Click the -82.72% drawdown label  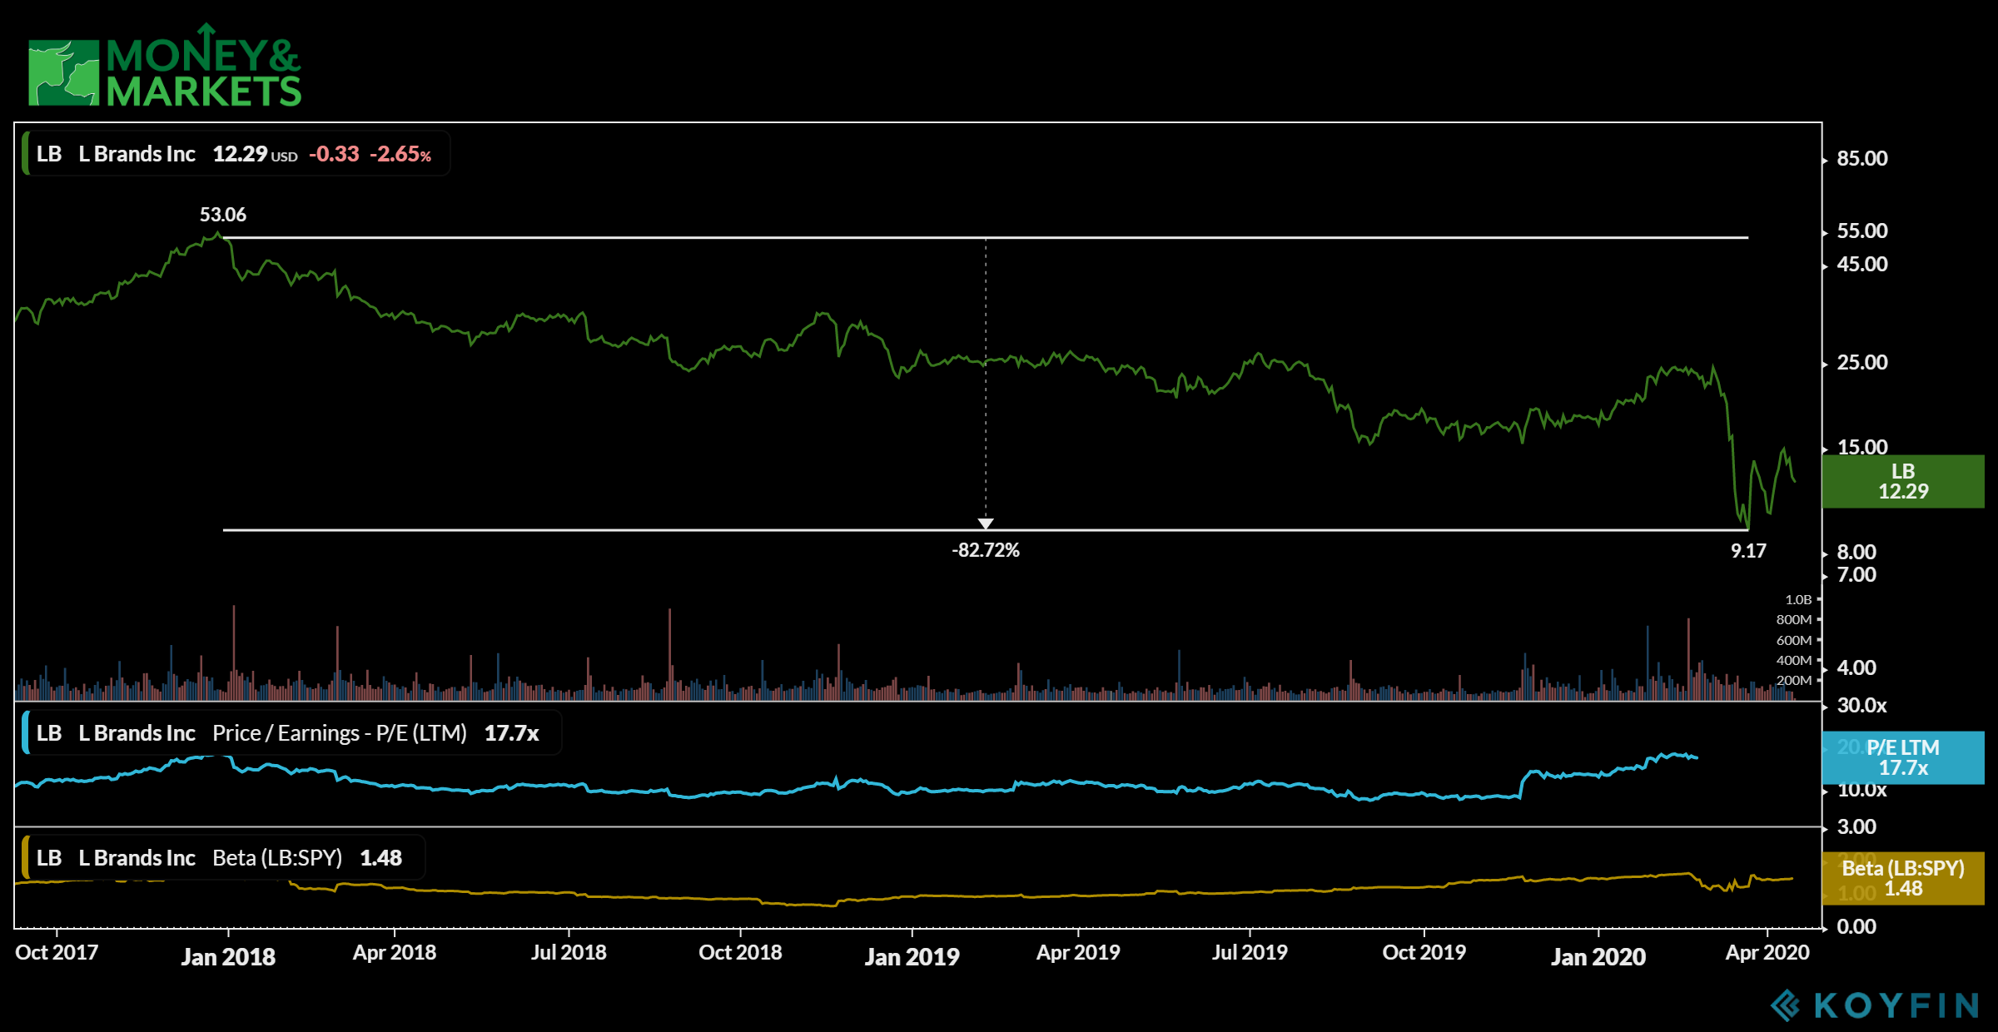pos(986,550)
